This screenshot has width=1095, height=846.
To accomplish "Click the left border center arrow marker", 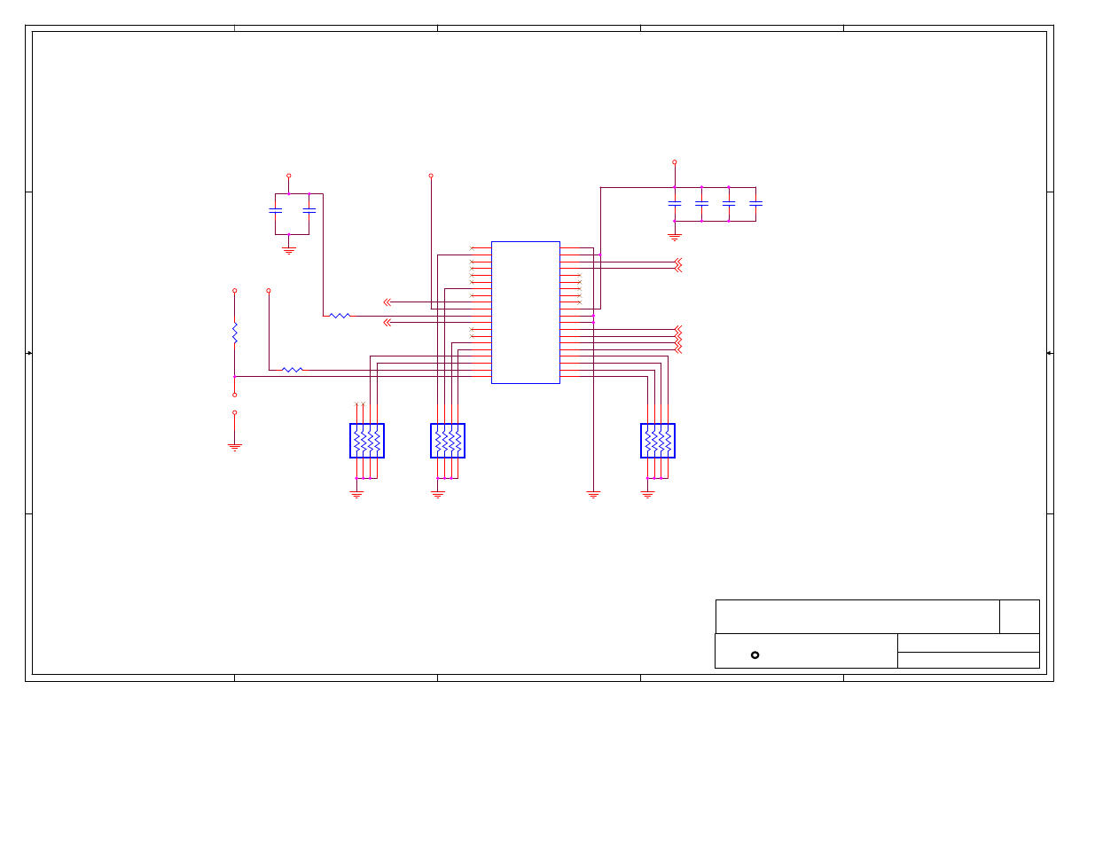I will [29, 353].
